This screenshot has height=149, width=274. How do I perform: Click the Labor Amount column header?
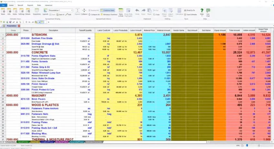[136, 30]
